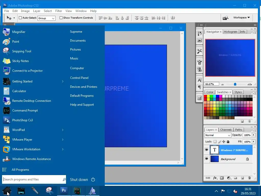Hide the Background layer eye

point(206,159)
